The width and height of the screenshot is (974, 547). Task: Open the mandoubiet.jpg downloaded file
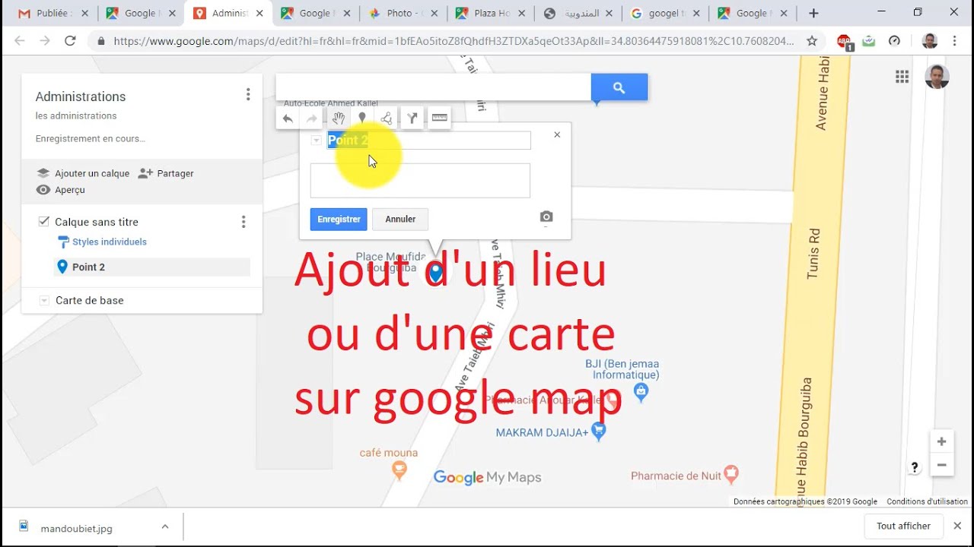(x=76, y=528)
